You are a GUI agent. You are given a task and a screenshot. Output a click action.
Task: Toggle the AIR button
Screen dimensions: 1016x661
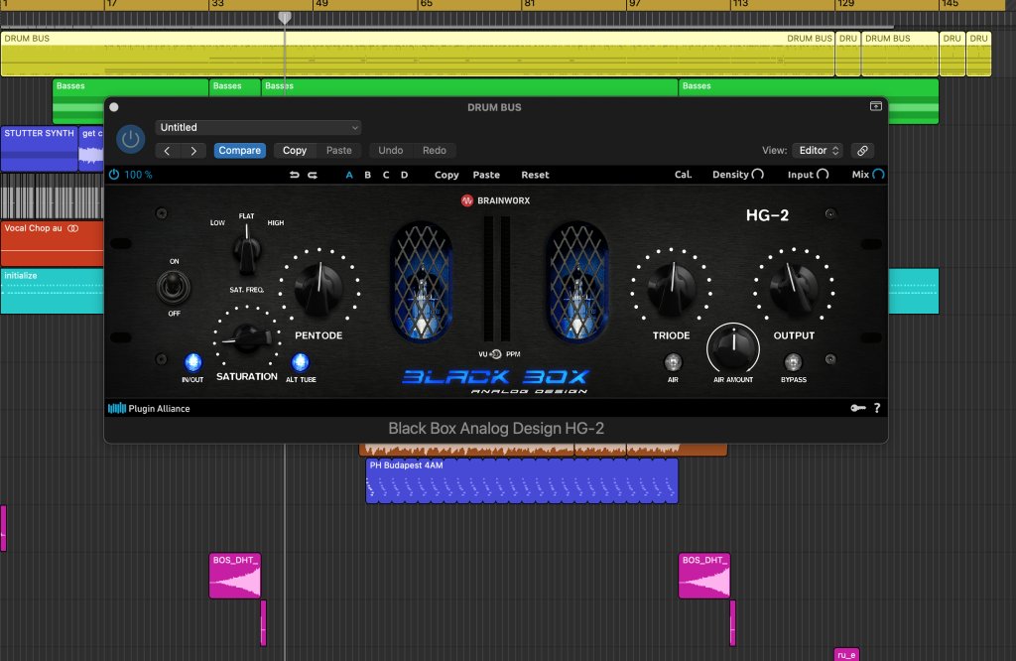point(673,361)
